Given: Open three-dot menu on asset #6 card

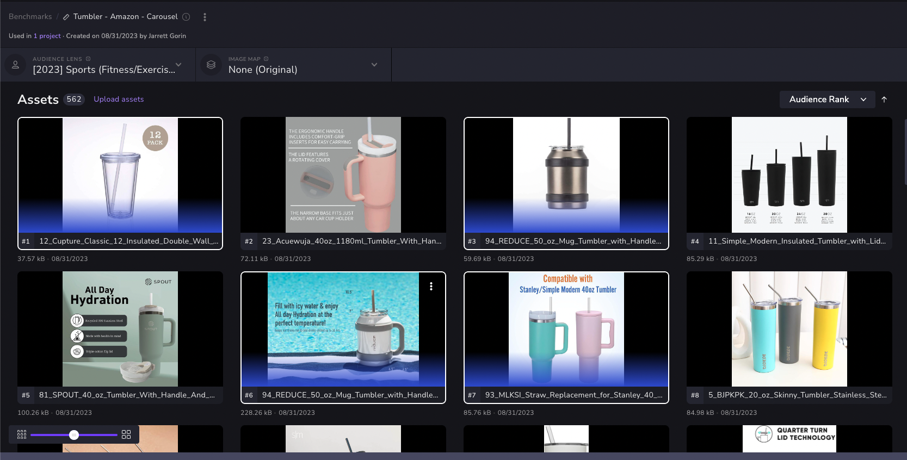Looking at the screenshot, I should 431,287.
